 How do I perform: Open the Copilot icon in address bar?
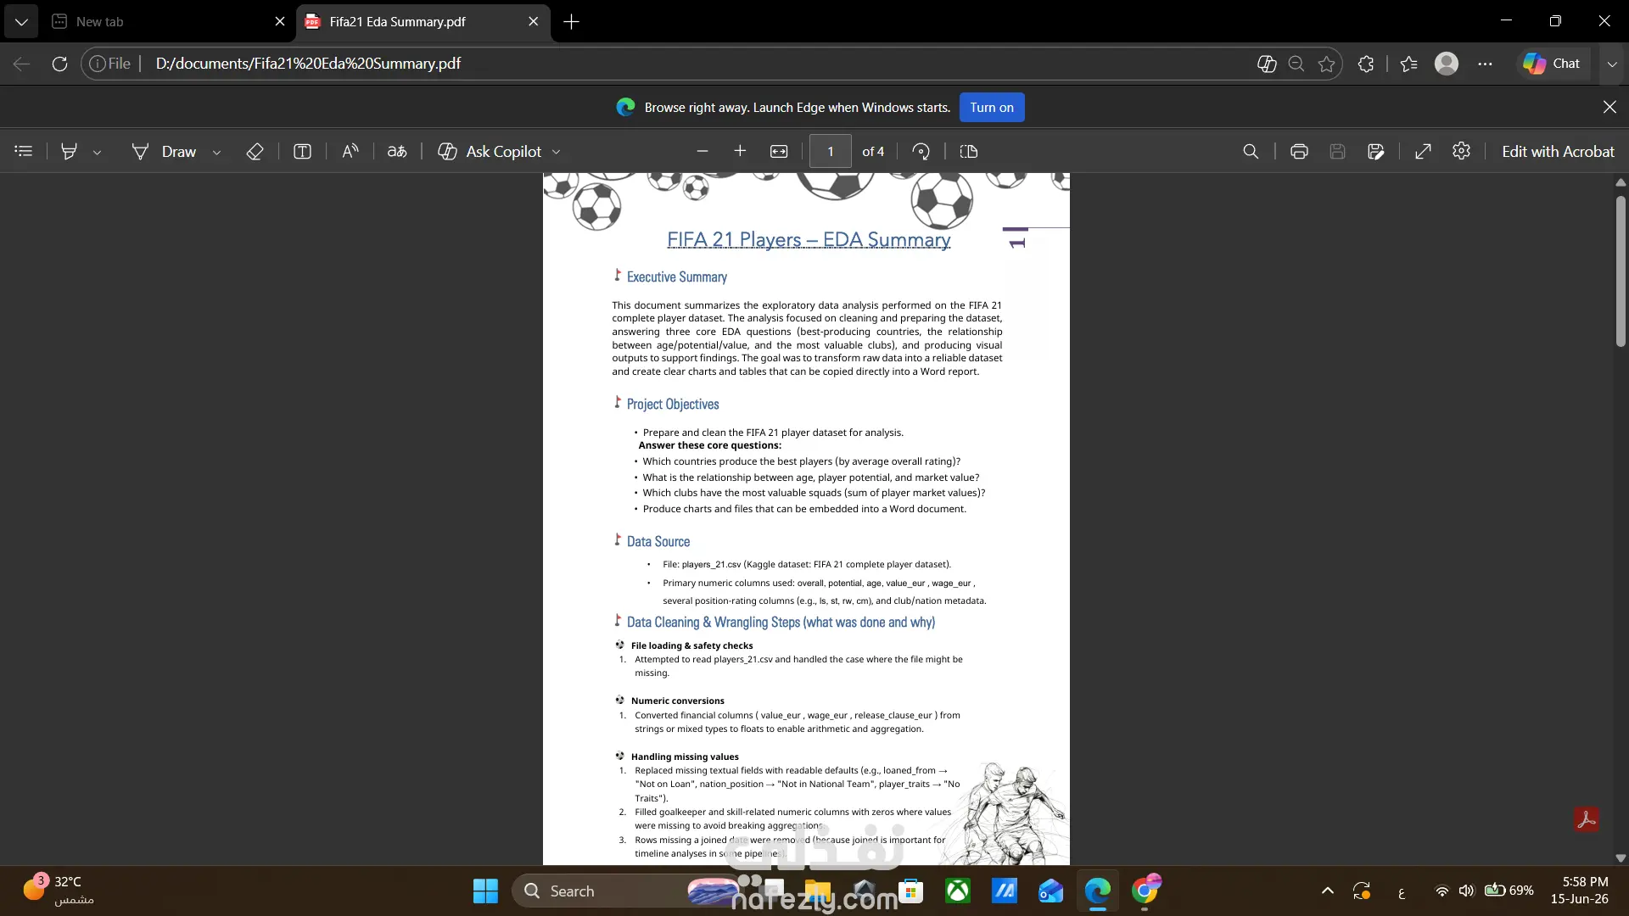point(1267,64)
